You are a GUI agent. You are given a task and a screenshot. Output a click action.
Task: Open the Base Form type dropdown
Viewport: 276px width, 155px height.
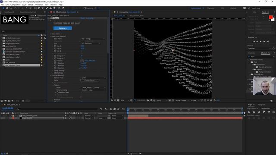coord(93,39)
